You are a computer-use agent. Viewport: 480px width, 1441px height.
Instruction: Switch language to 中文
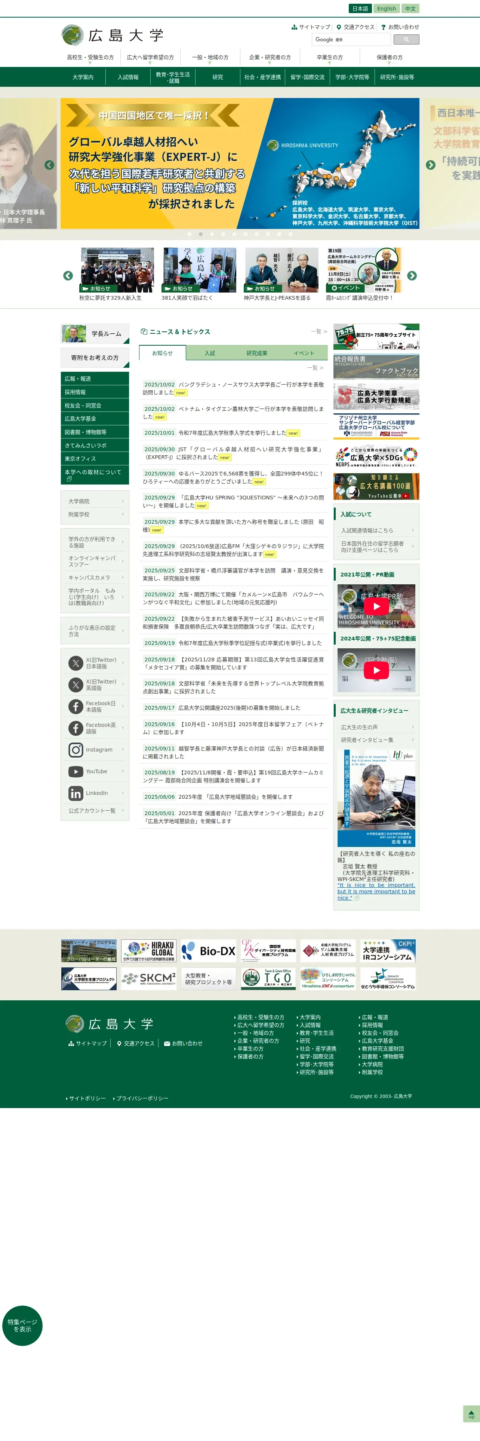pyautogui.click(x=410, y=8)
